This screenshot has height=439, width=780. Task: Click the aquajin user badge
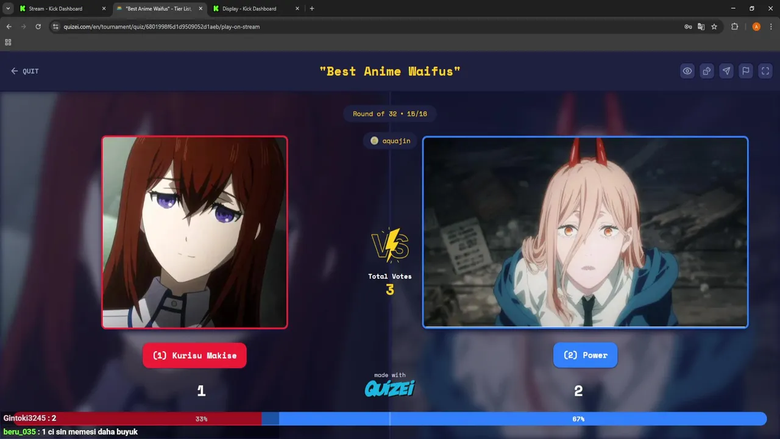point(390,141)
